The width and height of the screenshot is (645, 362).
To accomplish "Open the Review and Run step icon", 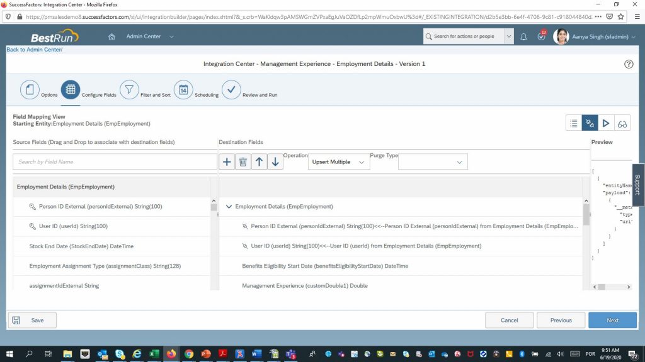I will pos(231,89).
